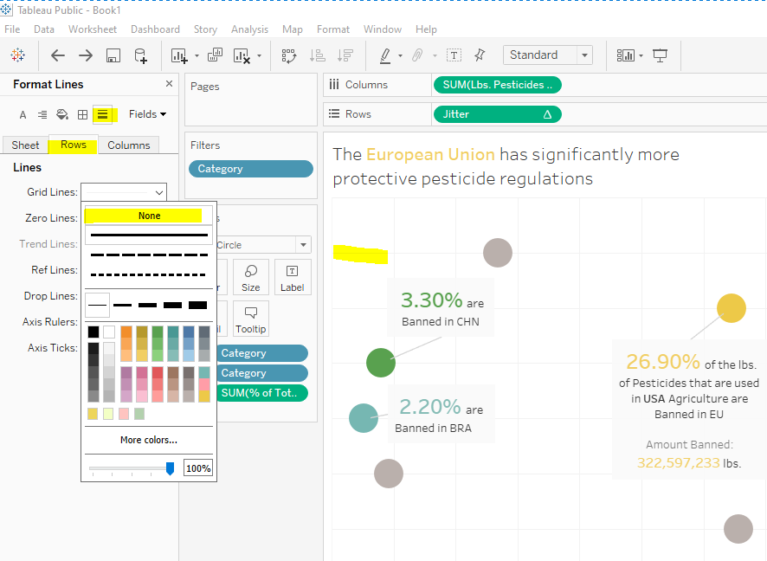
Task: Select the Shading paint bucket icon
Action: (62, 114)
